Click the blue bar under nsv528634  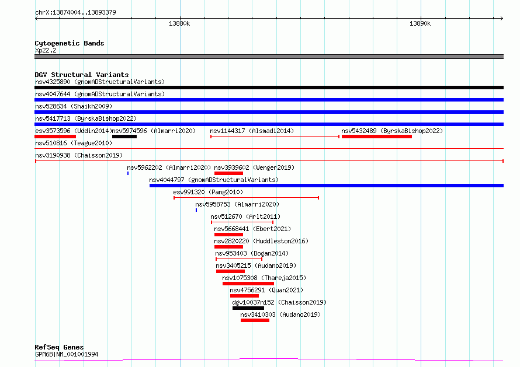[x=269, y=112]
